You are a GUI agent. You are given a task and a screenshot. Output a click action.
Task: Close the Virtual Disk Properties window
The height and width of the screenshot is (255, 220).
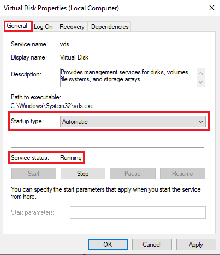point(212,8)
